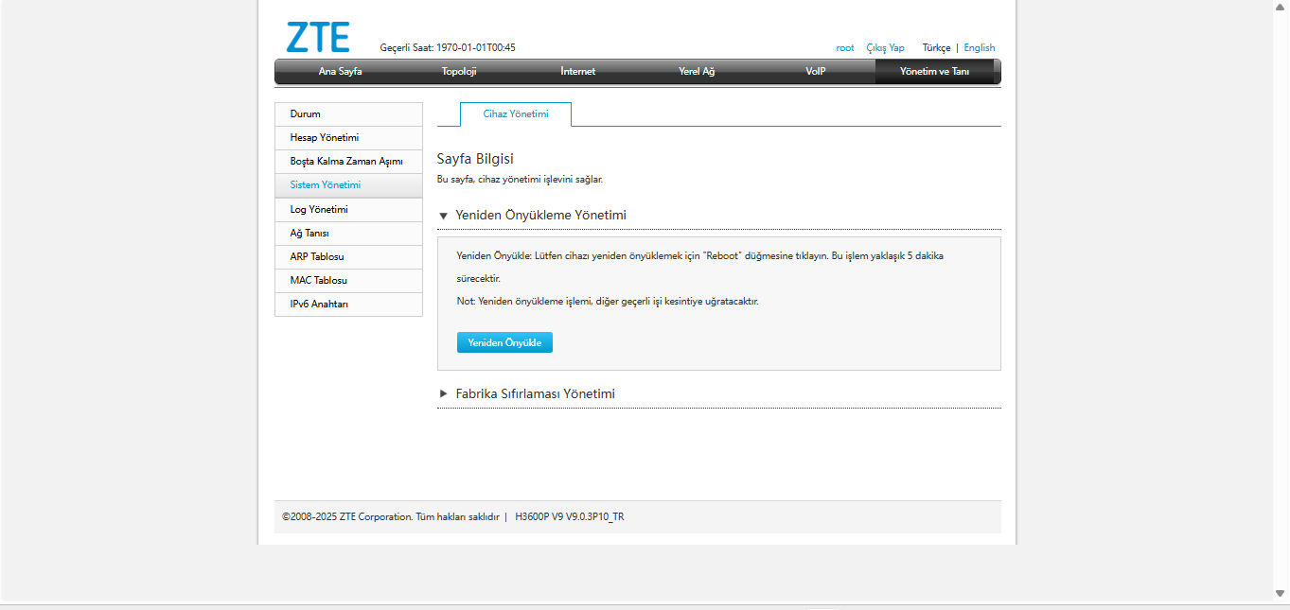Switch to the Cihaz Yönetimi tab
This screenshot has width=1290, height=610.
point(516,114)
